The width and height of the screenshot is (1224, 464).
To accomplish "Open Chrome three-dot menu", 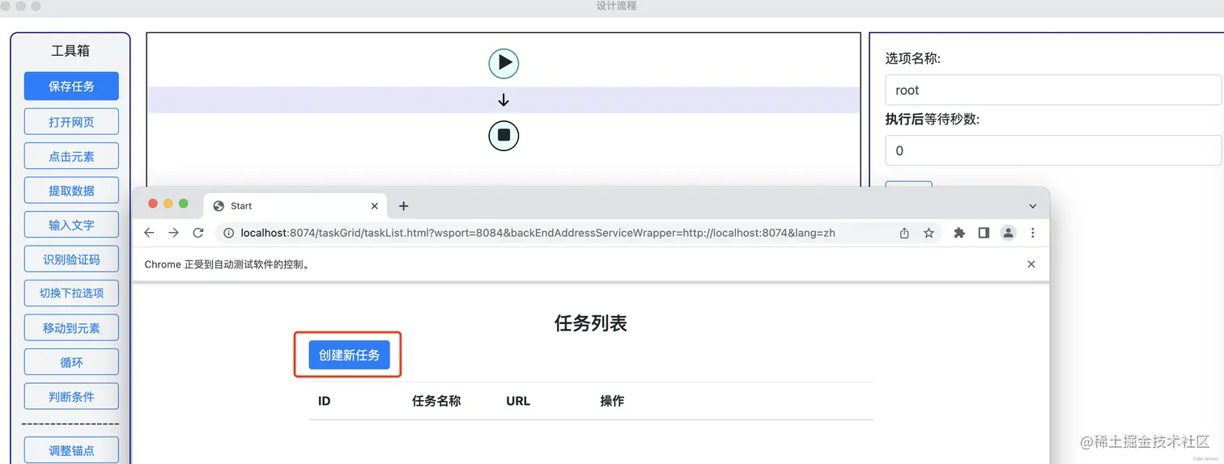I will tap(1032, 233).
